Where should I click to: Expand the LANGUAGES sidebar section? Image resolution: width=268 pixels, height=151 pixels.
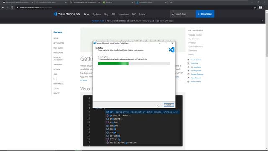(58, 53)
